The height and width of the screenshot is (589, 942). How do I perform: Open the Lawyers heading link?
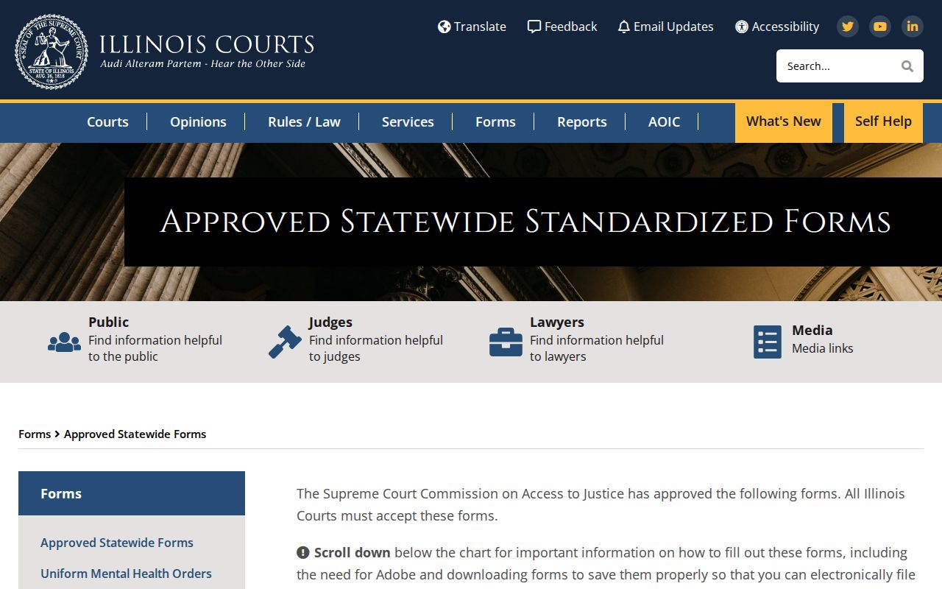point(557,322)
